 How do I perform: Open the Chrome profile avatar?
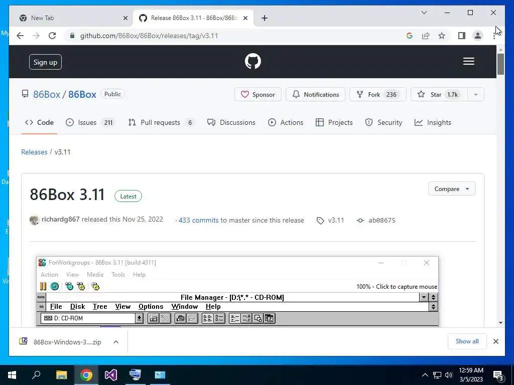point(478,36)
